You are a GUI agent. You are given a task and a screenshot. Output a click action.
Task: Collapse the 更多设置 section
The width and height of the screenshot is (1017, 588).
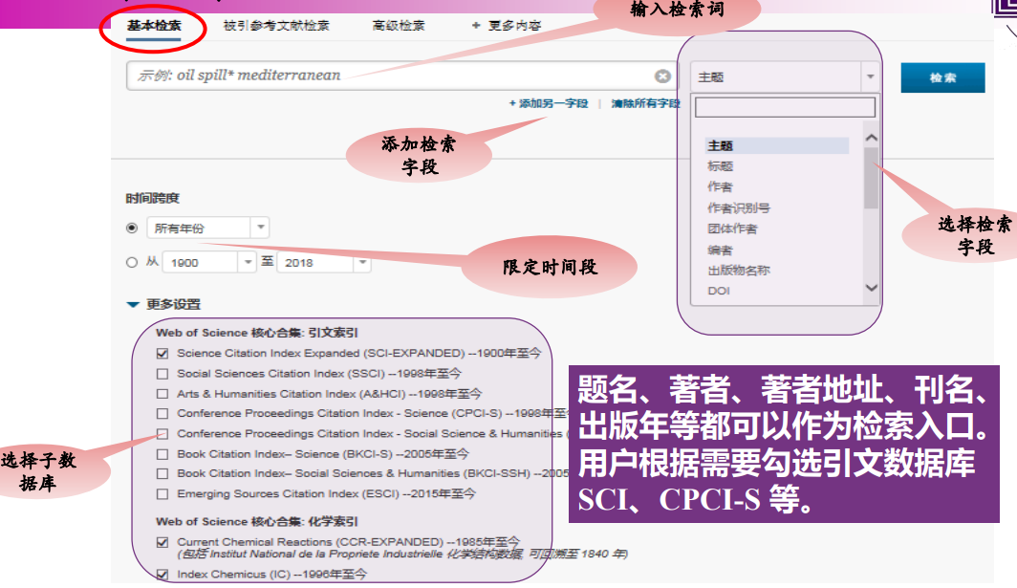tap(164, 304)
